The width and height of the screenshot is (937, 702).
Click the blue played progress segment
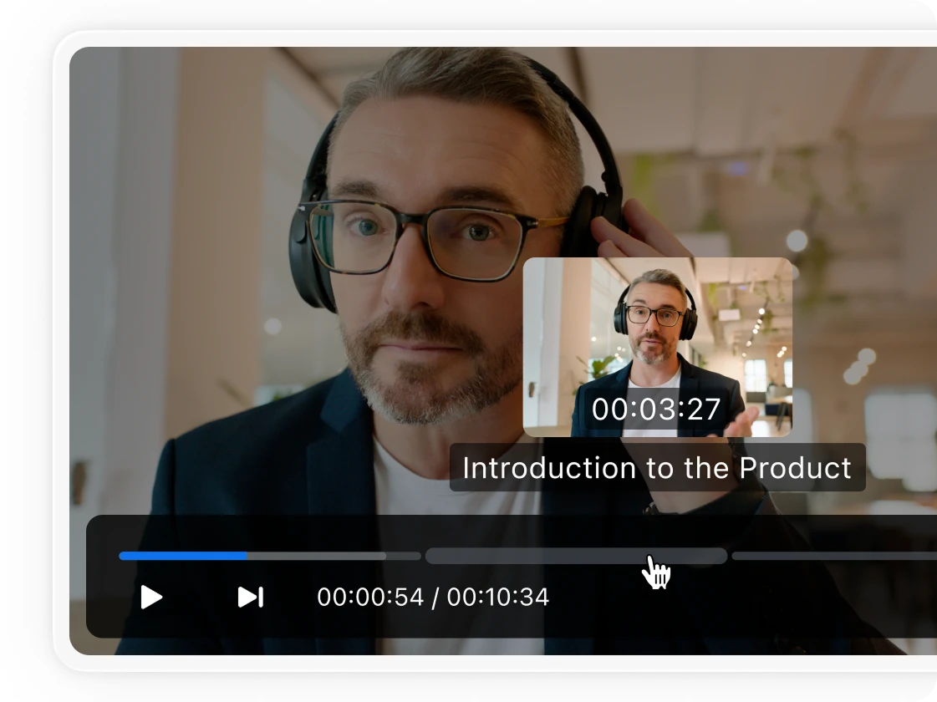click(x=183, y=557)
